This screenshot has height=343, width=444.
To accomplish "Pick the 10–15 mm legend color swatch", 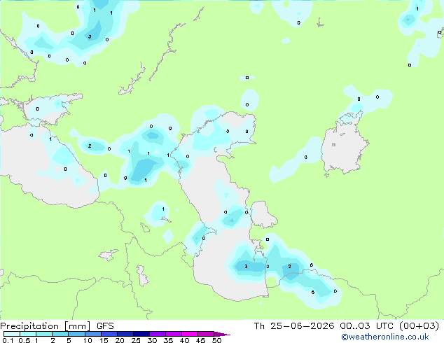I will 93,334.
